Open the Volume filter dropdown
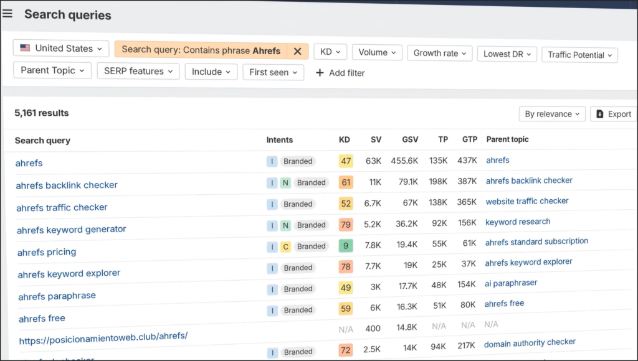 click(377, 52)
